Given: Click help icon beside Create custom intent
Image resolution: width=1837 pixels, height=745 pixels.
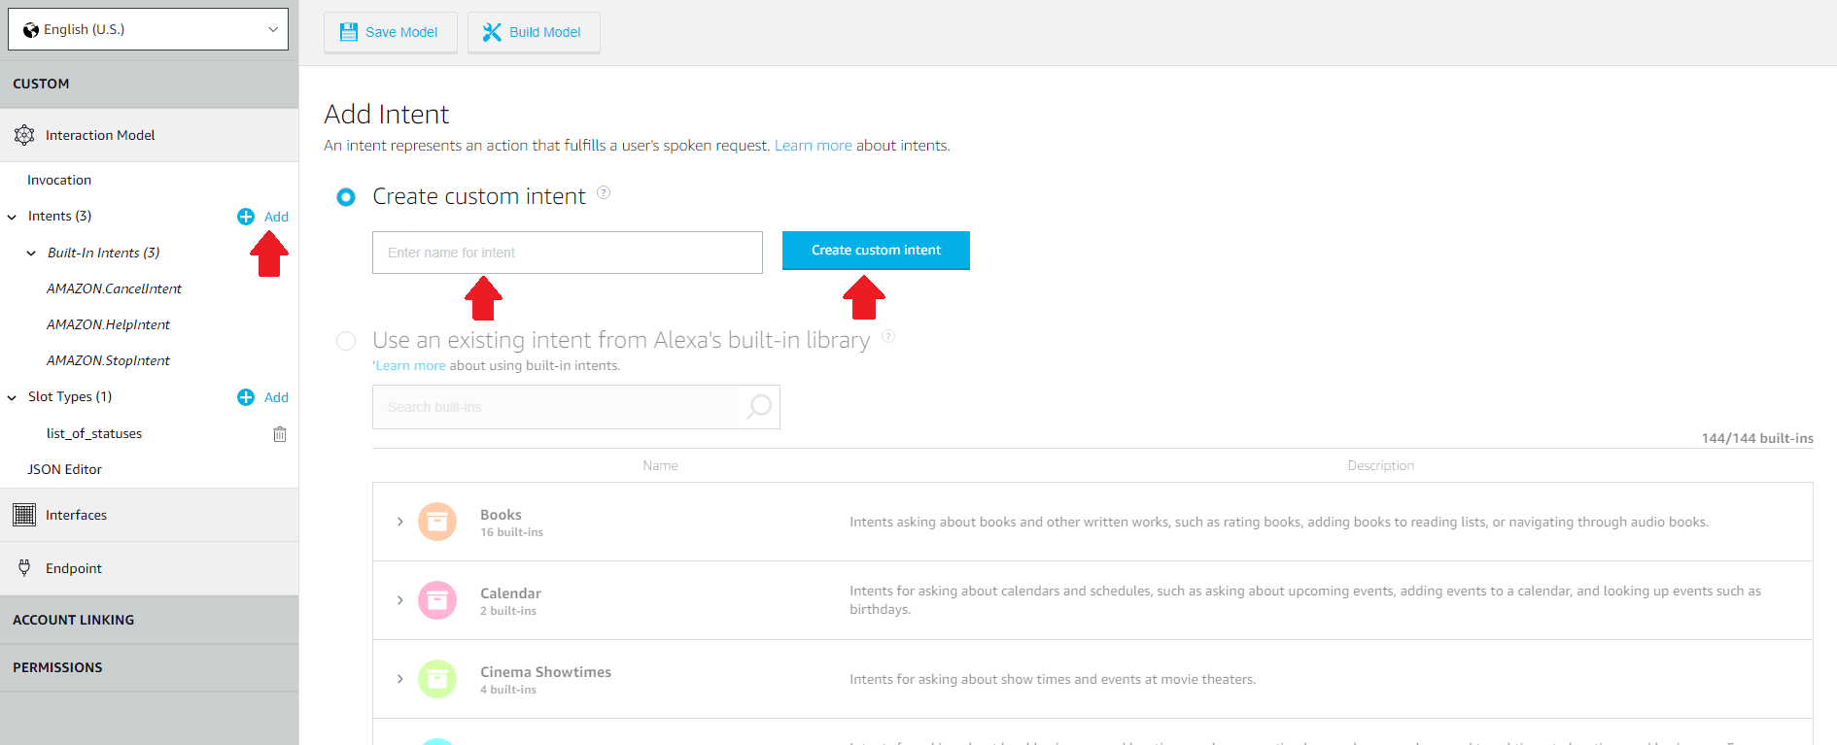Looking at the screenshot, I should [x=604, y=192].
